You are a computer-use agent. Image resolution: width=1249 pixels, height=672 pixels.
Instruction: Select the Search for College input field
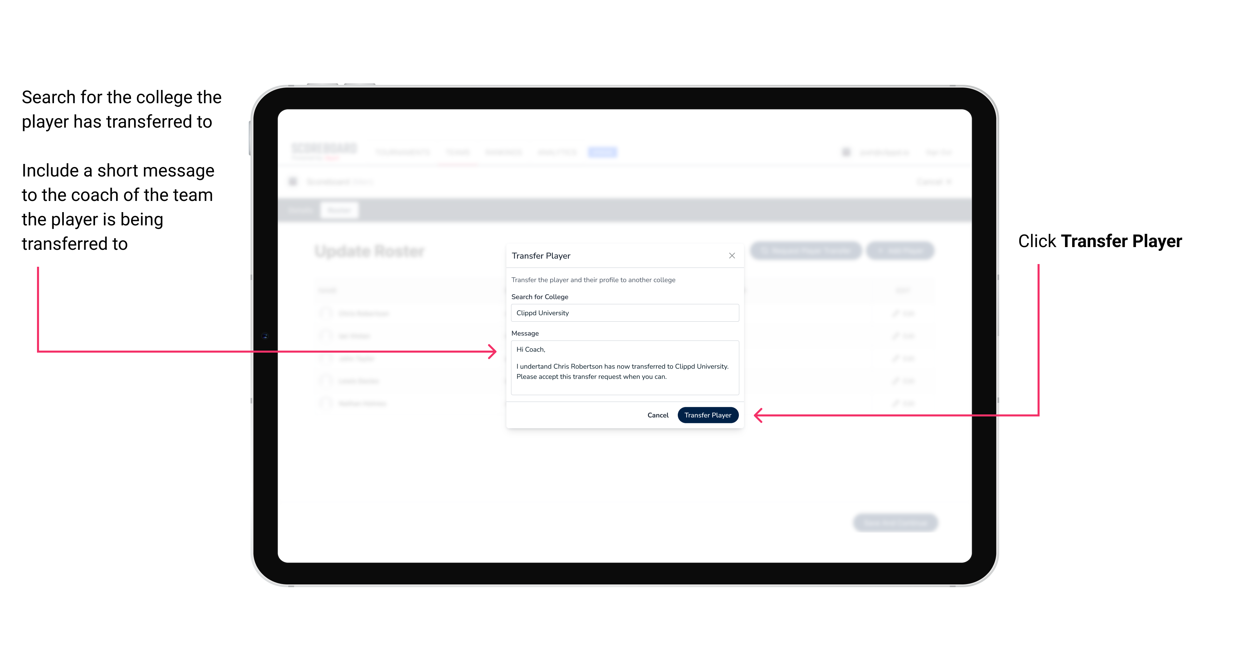pyautogui.click(x=623, y=313)
